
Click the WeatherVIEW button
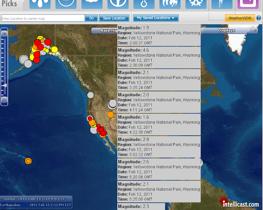240,18
